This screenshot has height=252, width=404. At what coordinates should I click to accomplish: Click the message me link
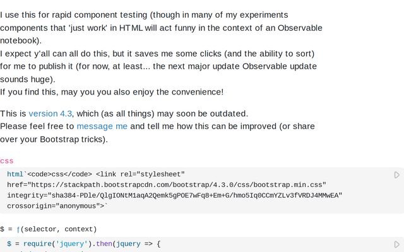tap(102, 126)
